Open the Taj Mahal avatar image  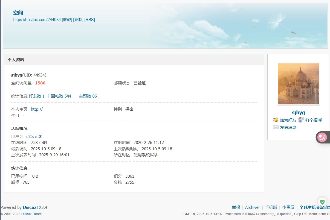pos(298,84)
